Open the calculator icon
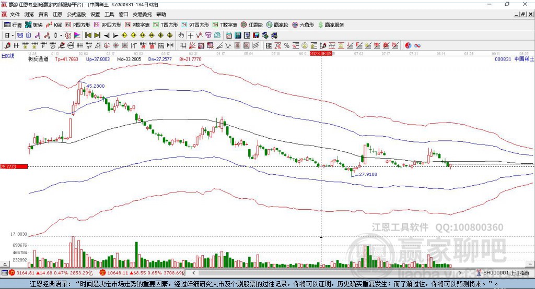 (x=238, y=35)
